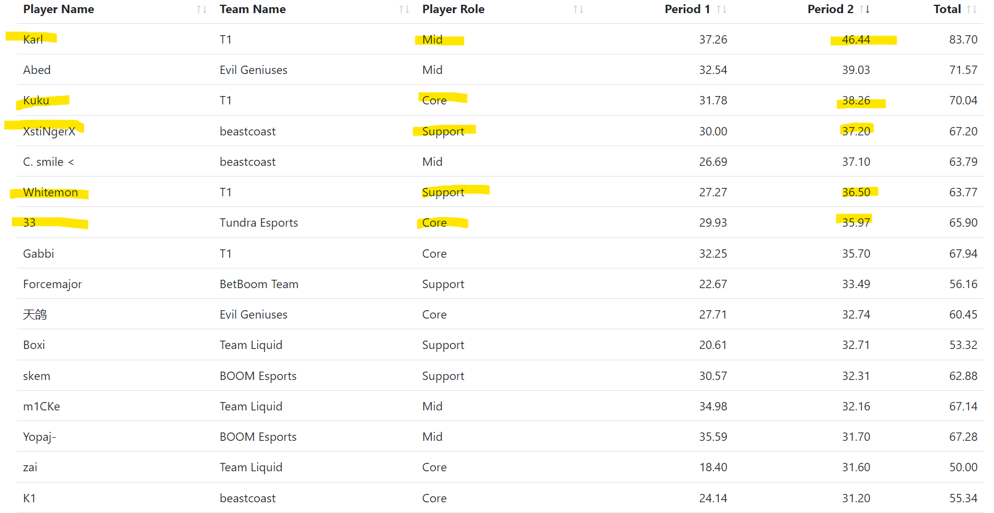Click the Total value 83.70

963,39
